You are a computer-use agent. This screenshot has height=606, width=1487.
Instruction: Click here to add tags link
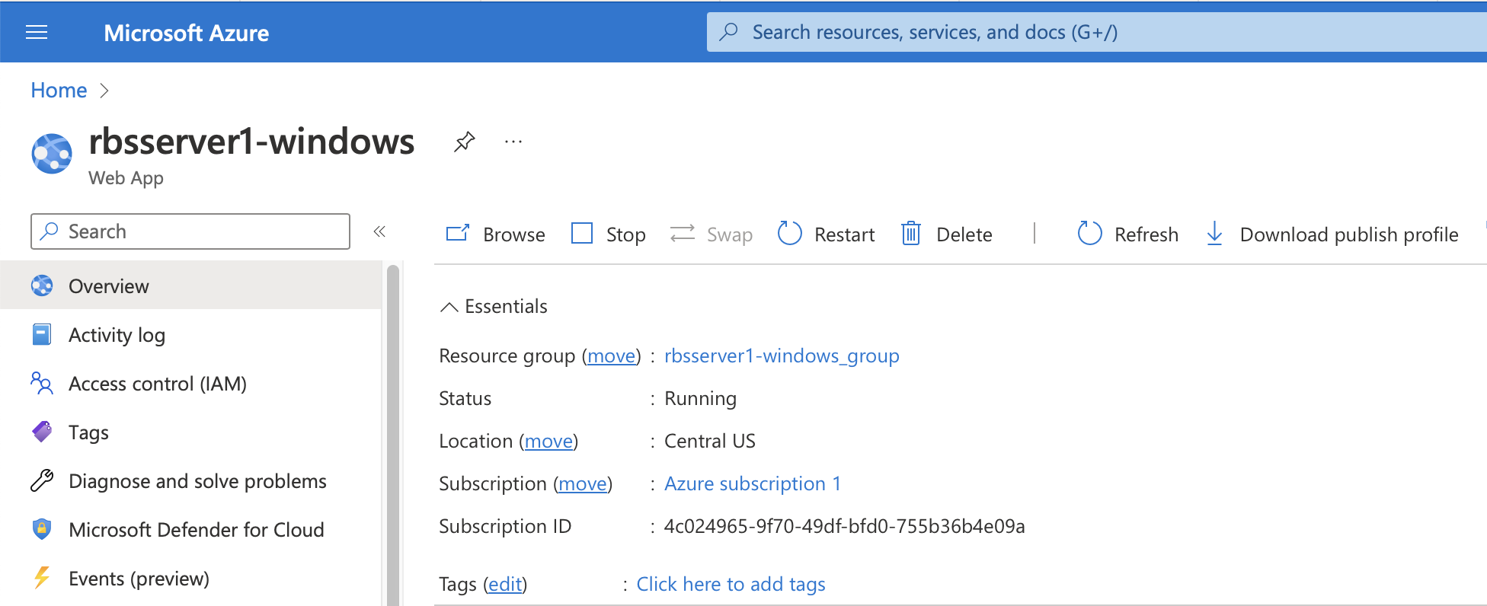click(x=731, y=584)
